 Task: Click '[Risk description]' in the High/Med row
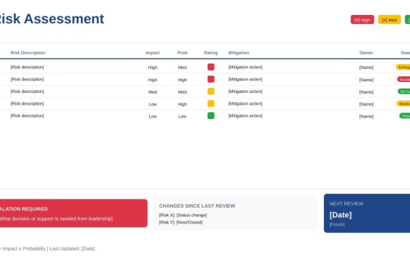point(27,67)
